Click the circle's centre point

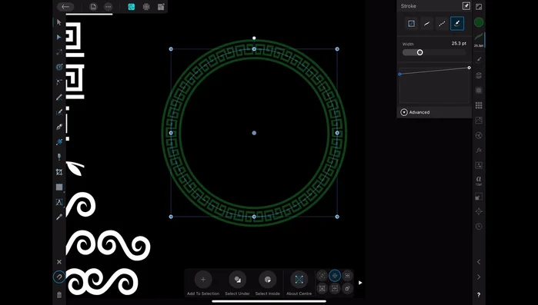254,133
